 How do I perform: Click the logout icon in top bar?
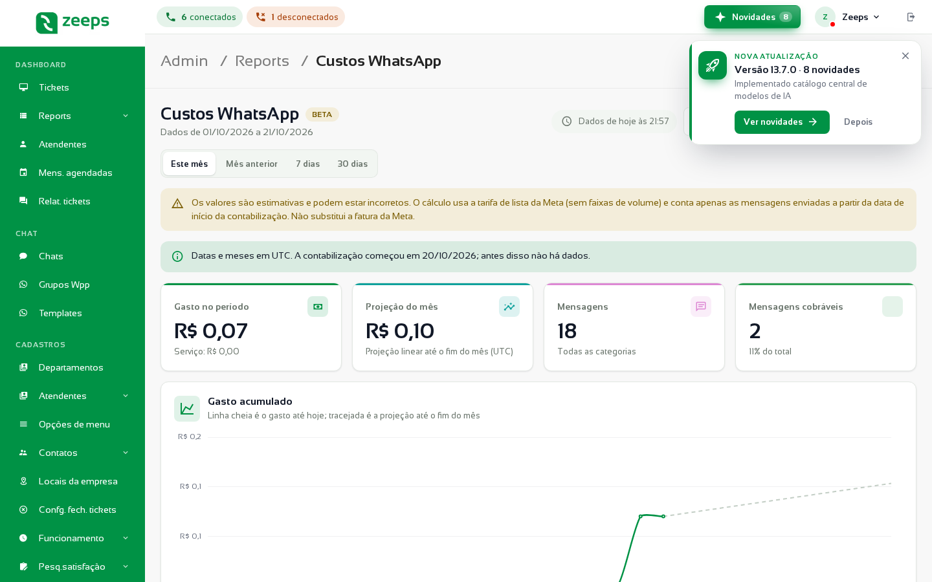tap(911, 17)
